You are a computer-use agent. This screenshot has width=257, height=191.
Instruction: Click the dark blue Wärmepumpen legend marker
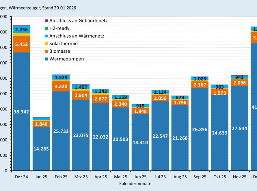(46, 59)
